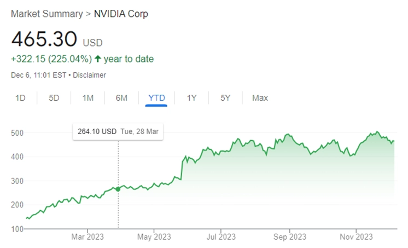Click the Sep 2023 axis label
The image size is (408, 248).
click(290, 237)
